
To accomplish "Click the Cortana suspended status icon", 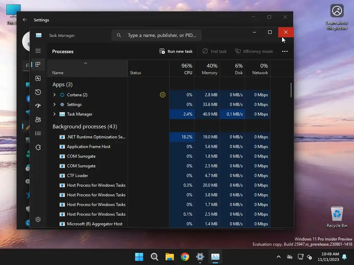I will click(x=162, y=95).
